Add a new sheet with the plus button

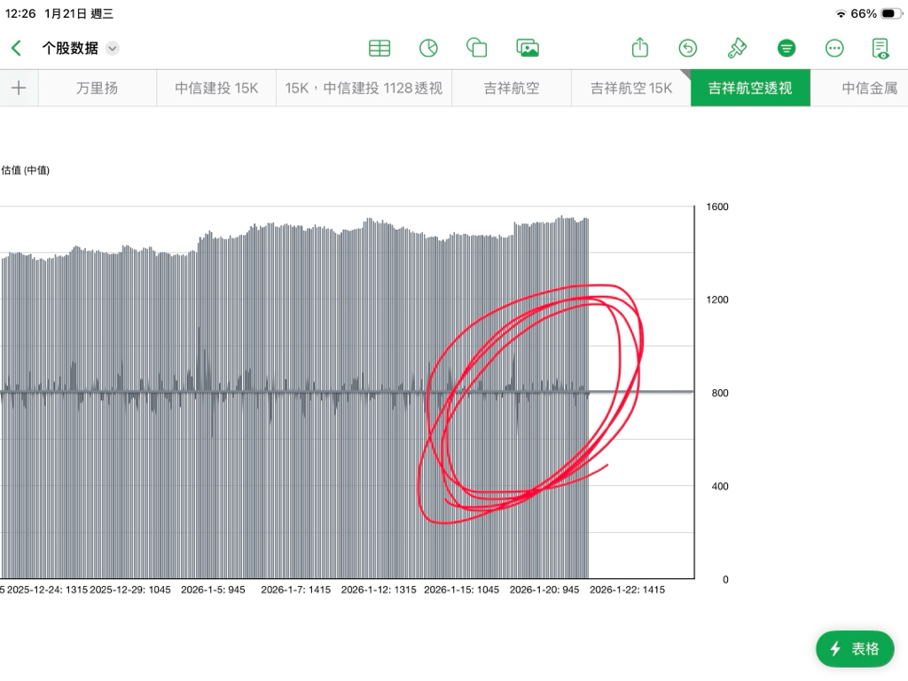19,88
